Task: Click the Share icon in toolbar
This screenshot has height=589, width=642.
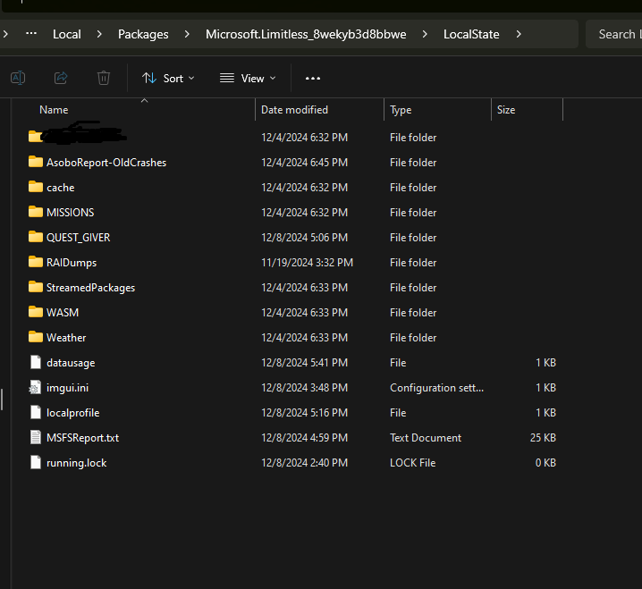Action: 61,79
